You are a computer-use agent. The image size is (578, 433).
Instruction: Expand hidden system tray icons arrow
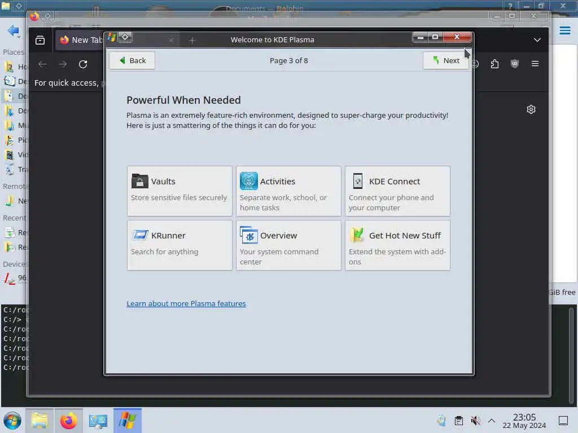coord(492,421)
